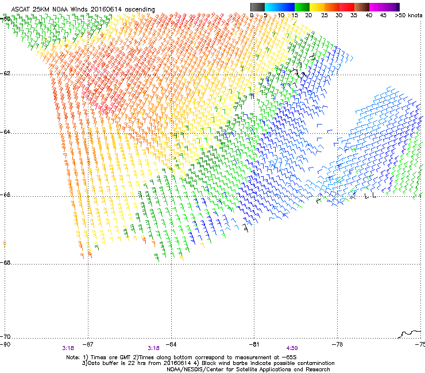Click the purple "4:59" swath time label
Image resolution: width=425 pixels, height=373 pixels.
(292, 348)
